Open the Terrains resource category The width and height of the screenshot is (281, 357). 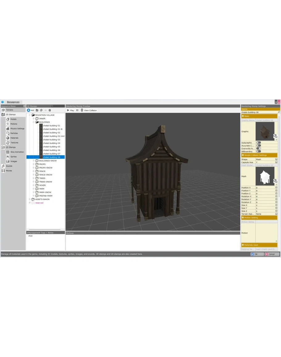(x=9, y=110)
